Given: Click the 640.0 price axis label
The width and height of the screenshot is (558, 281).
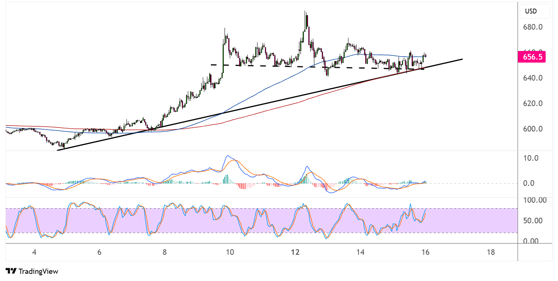Looking at the screenshot, I should click(x=533, y=78).
